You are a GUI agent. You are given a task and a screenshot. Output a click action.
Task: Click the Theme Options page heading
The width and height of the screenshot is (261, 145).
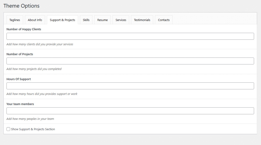point(21,6)
